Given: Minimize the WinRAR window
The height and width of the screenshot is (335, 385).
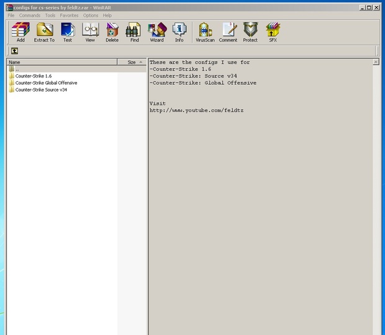Looking at the screenshot, I should (x=363, y=7).
